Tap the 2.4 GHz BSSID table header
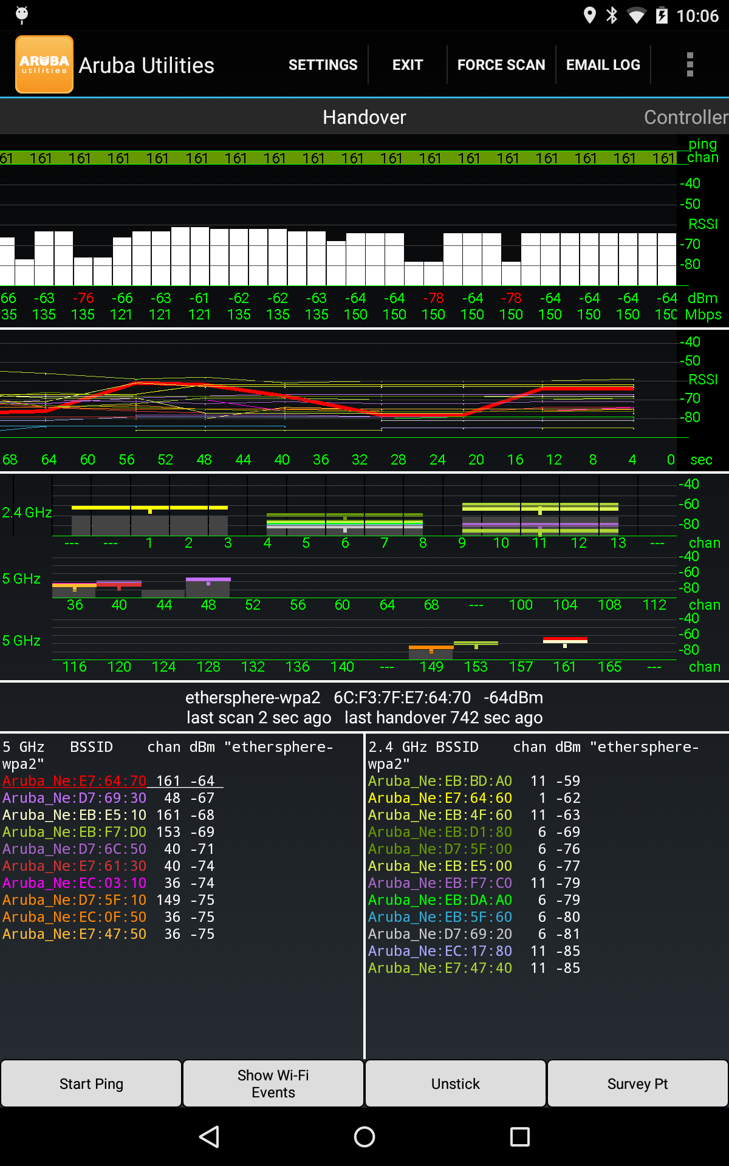This screenshot has height=1166, width=729. [x=533, y=755]
